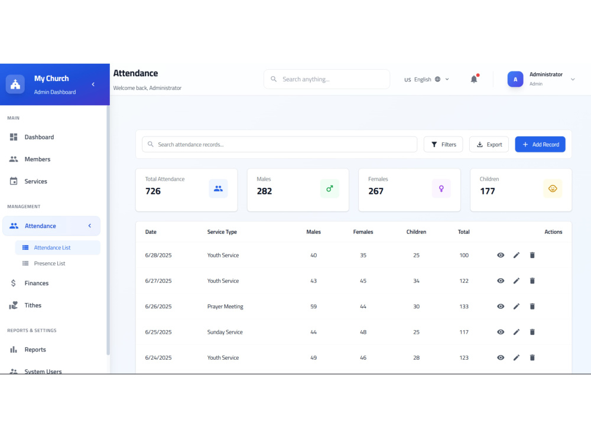Viewport: 591px width, 443px height.
Task: Delete the Prayer Meeting record
Action: coord(532,306)
